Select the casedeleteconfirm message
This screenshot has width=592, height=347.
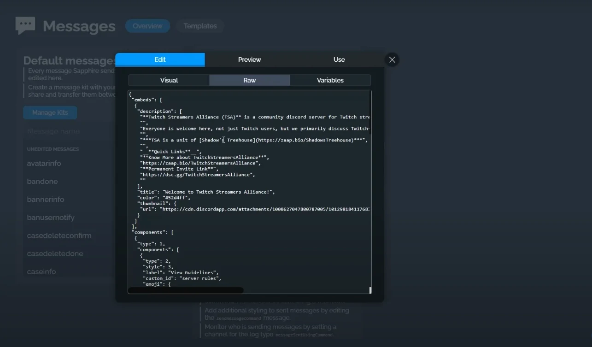pos(59,235)
